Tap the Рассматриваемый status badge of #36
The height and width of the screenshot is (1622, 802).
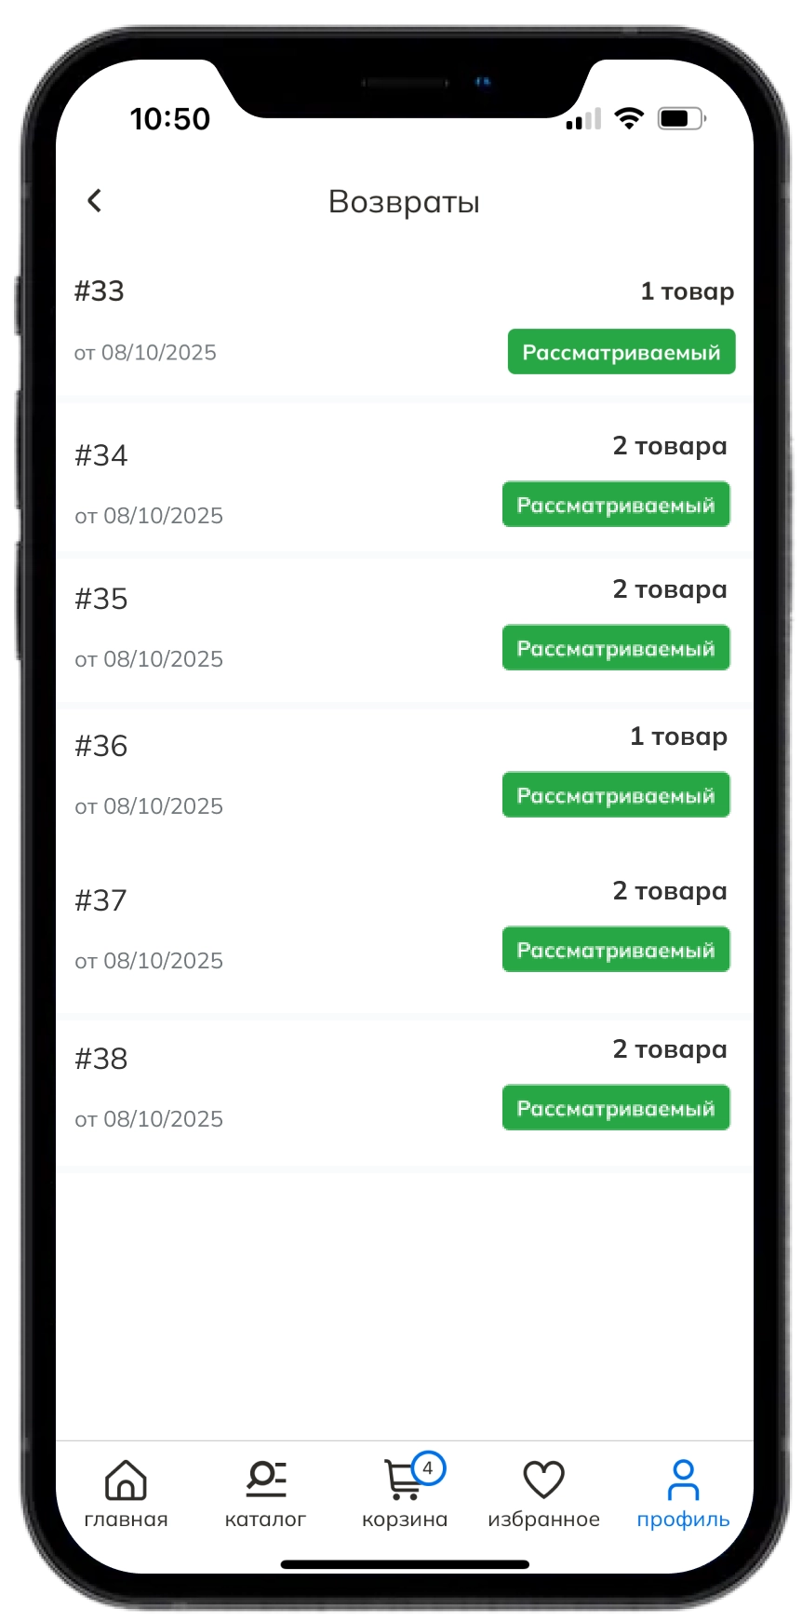(616, 795)
